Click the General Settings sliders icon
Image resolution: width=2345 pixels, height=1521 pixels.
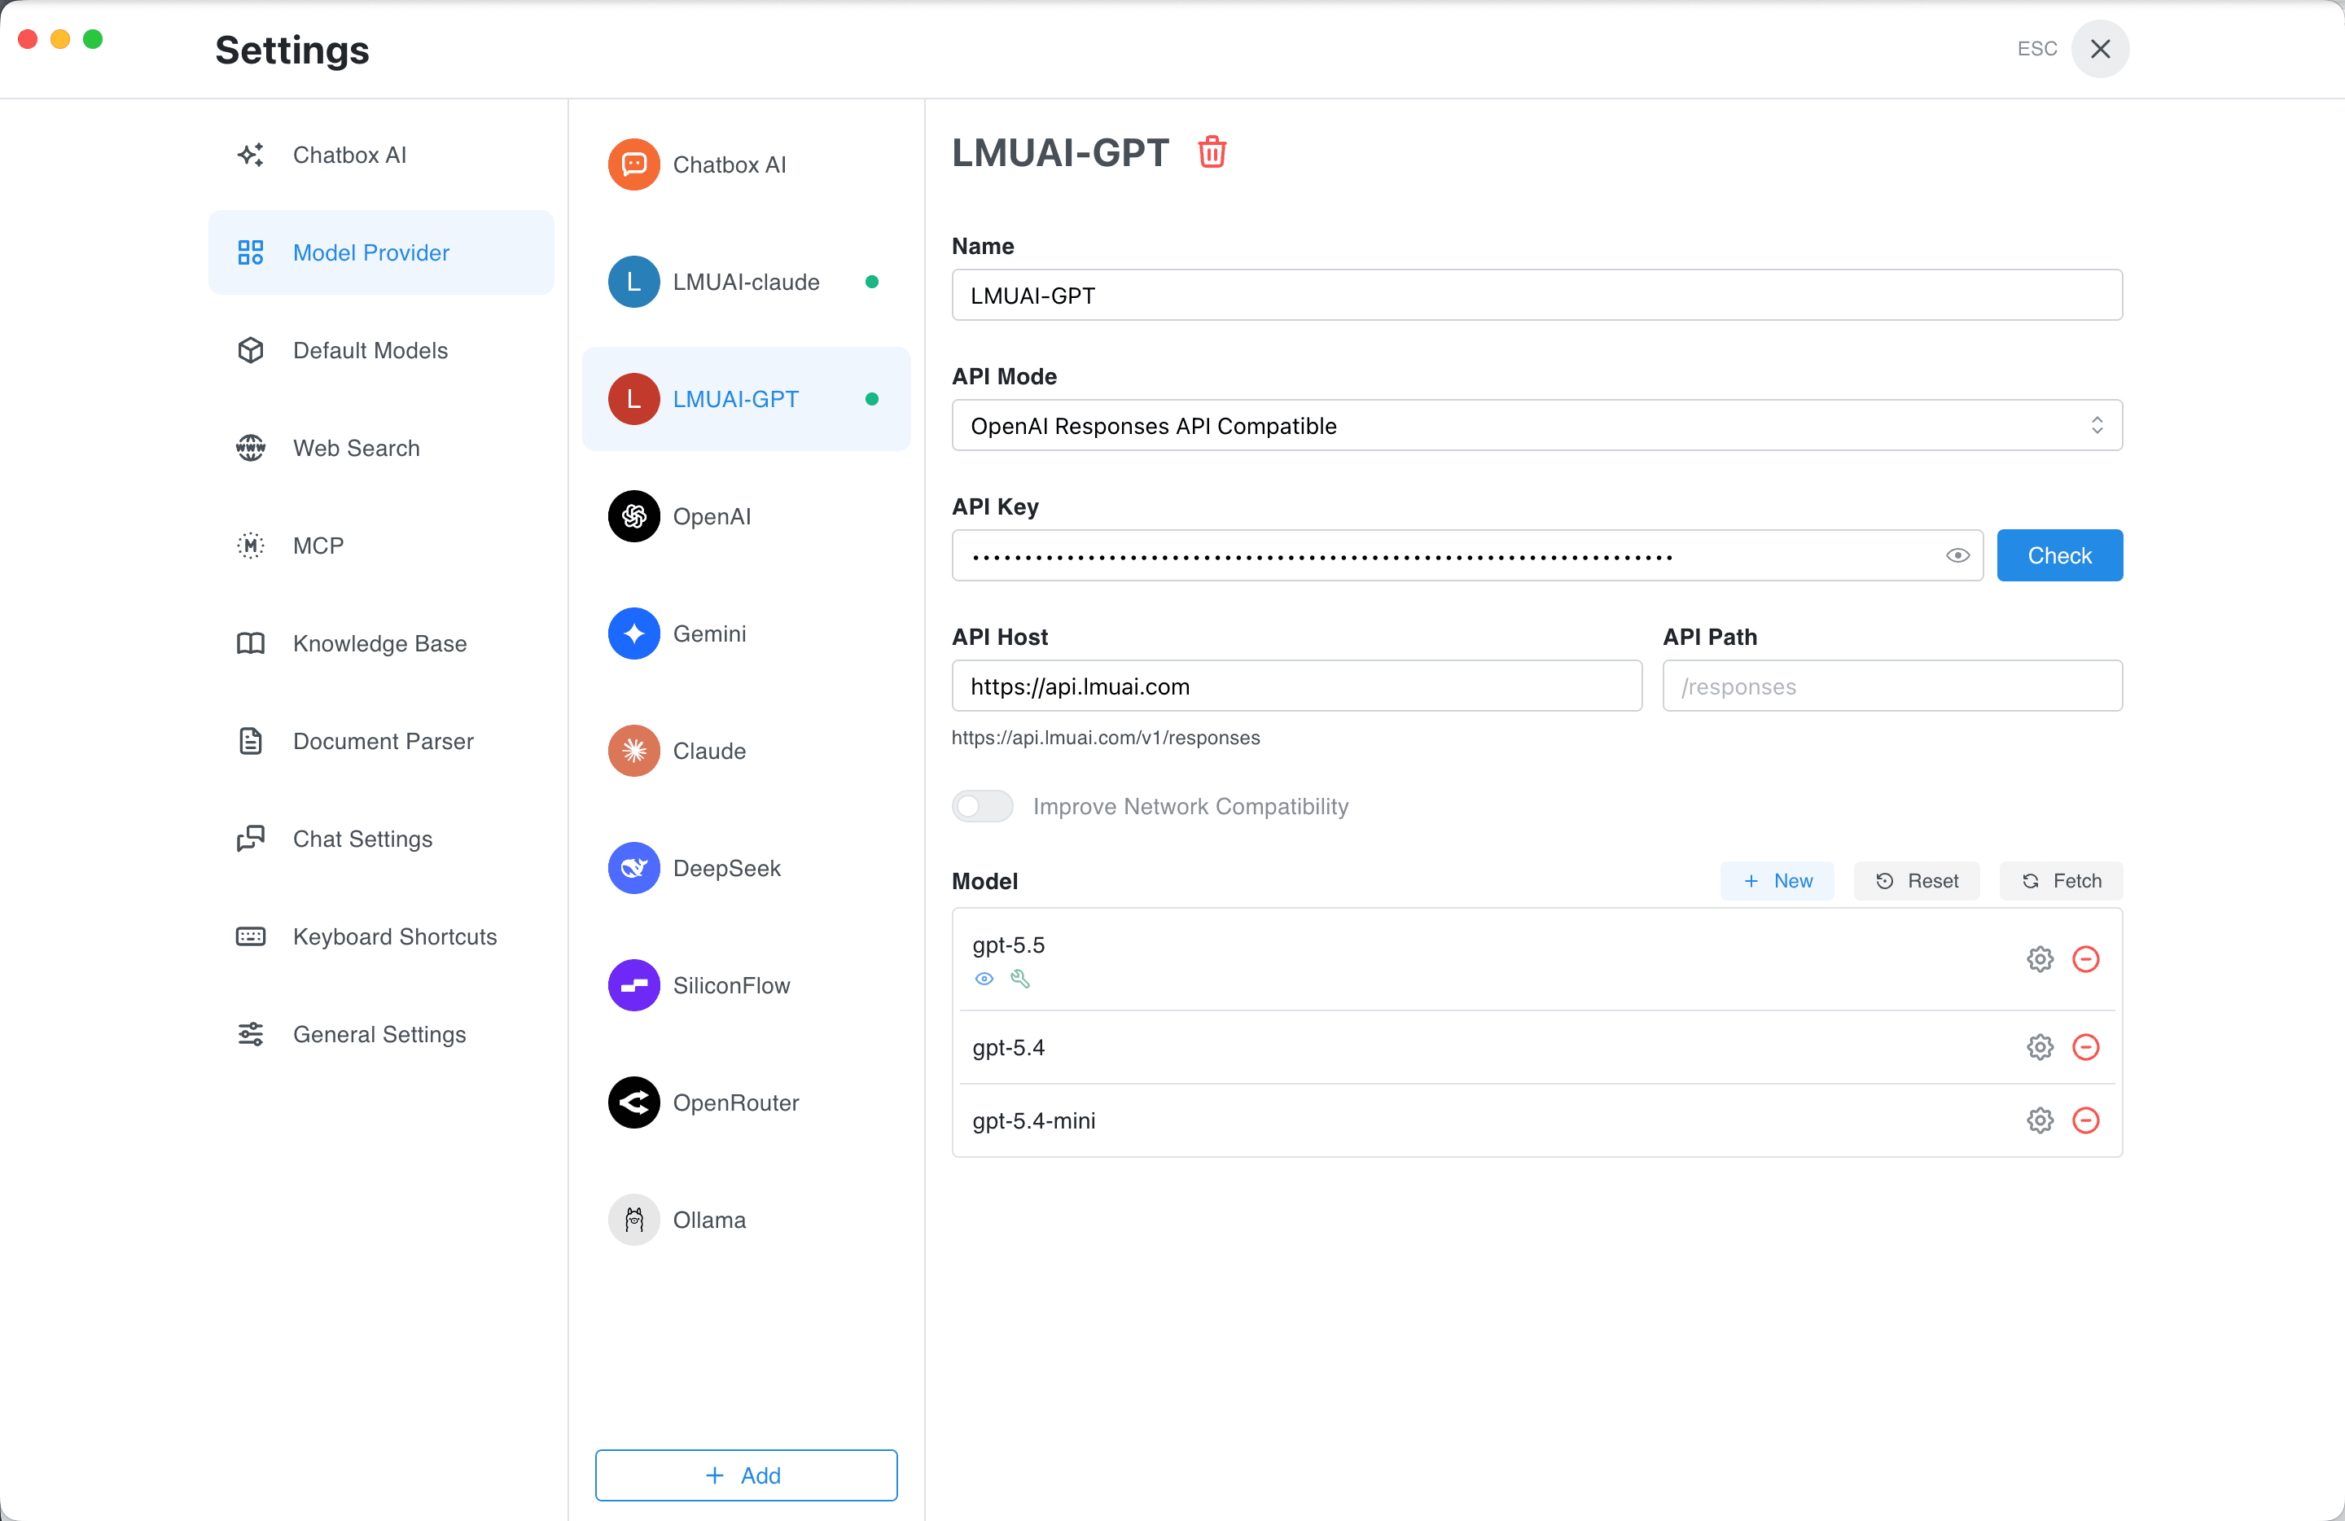[250, 1034]
